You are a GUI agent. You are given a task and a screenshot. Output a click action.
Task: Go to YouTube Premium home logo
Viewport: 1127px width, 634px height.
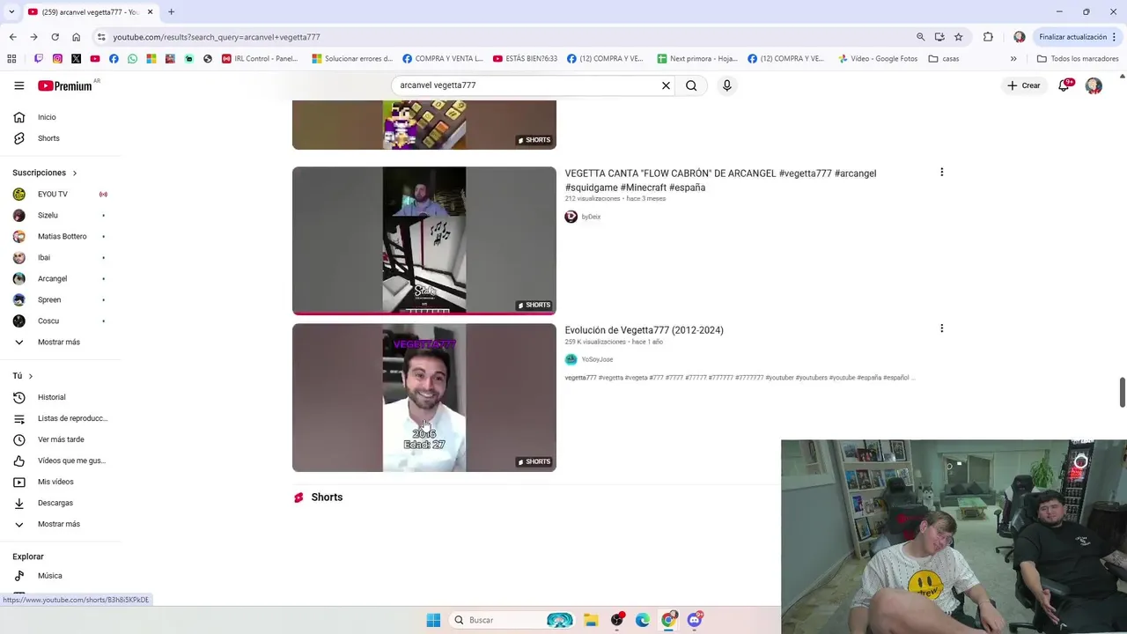65,85
